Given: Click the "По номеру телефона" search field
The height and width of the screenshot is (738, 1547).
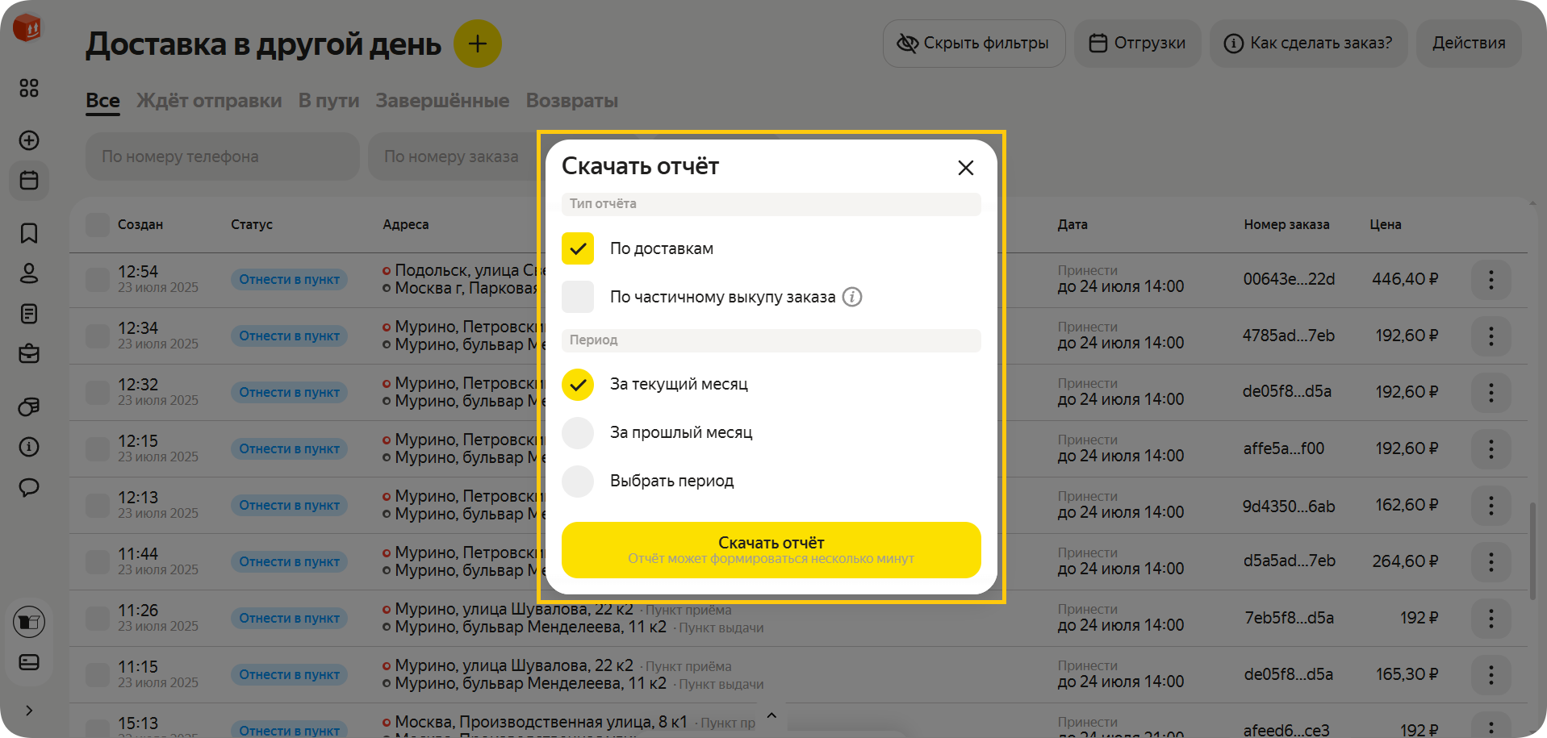Looking at the screenshot, I should pos(222,156).
